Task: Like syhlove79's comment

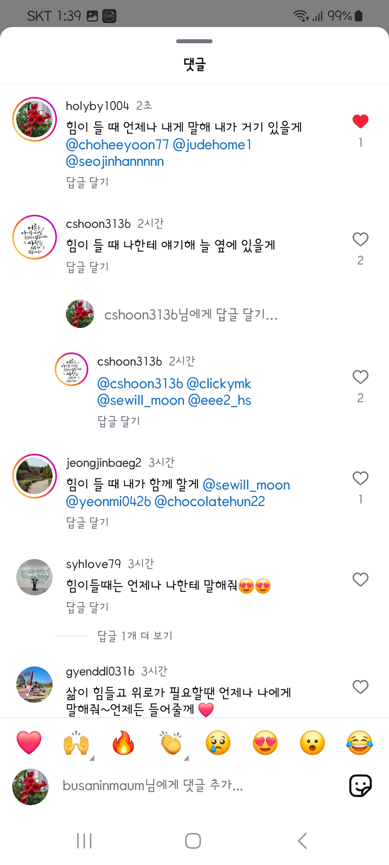Action: point(360,580)
